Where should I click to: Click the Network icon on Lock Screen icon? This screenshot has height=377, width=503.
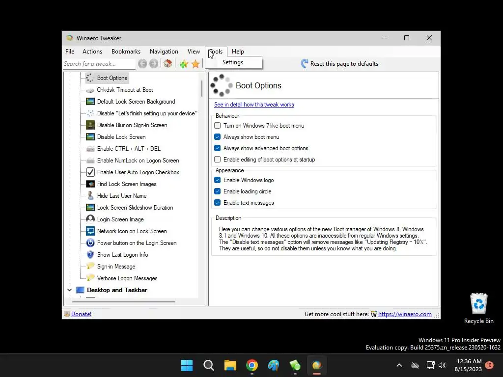pos(90,231)
